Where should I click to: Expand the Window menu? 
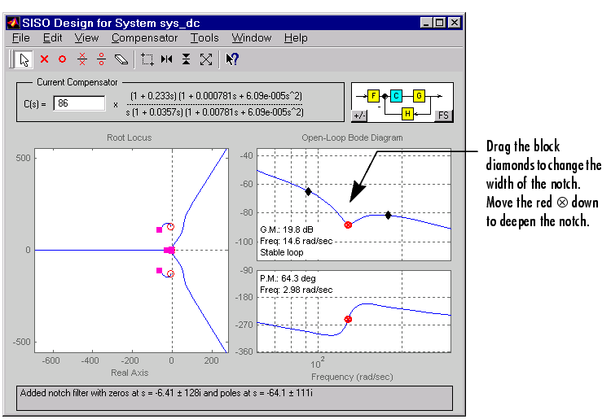(251, 37)
